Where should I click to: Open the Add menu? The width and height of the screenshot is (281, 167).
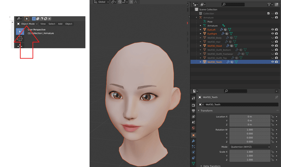(x=60, y=24)
